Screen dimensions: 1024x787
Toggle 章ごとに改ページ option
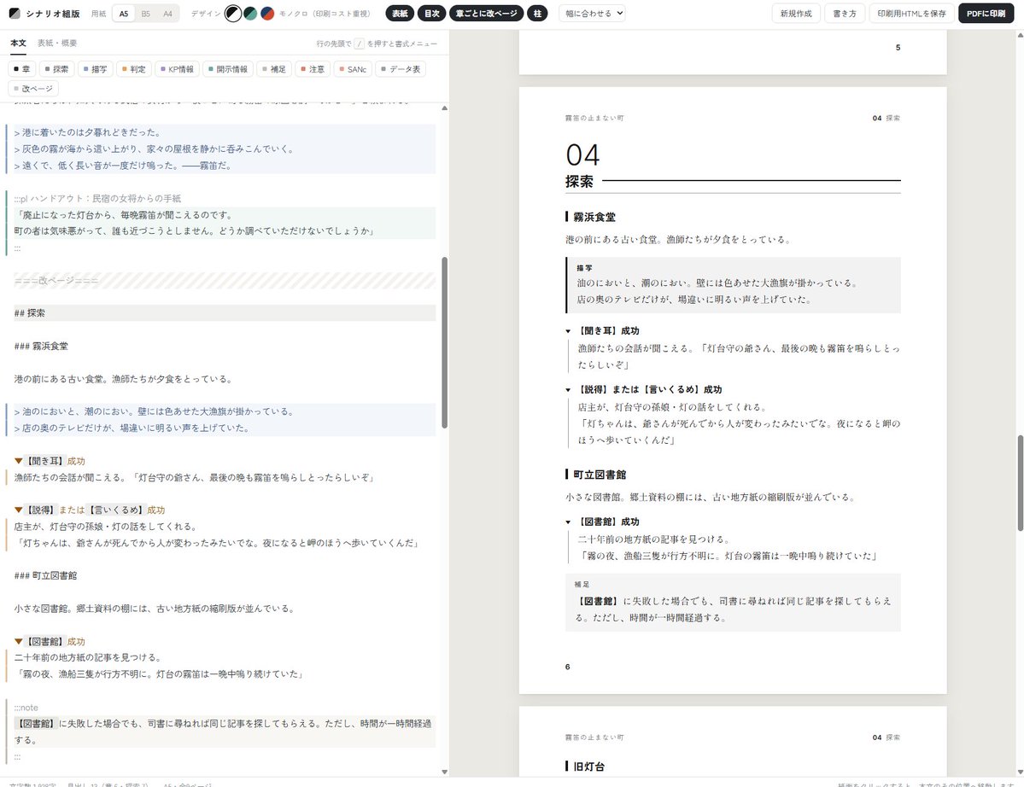487,13
